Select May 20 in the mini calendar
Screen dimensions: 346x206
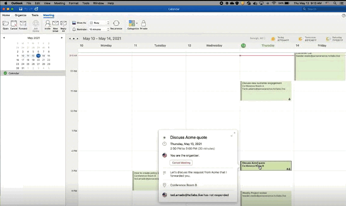click(x=38, y=60)
